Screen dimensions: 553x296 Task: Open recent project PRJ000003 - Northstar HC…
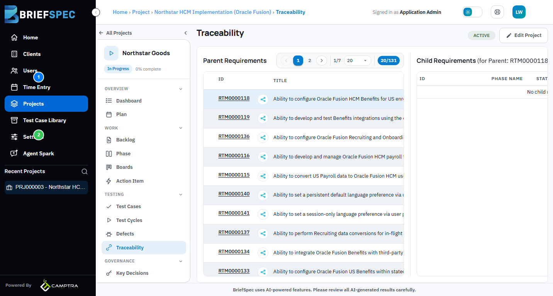[x=46, y=187]
